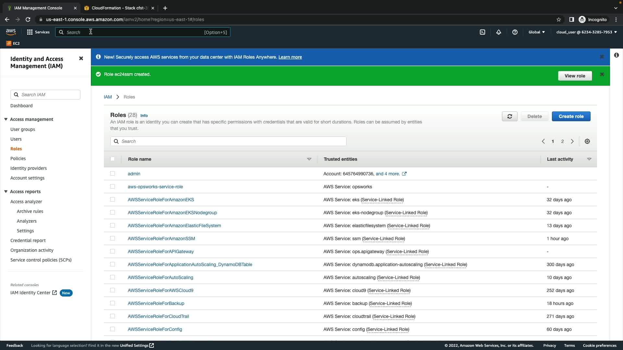Open the AWSServiceRoleForBackup role link
The width and height of the screenshot is (623, 350).
(x=156, y=303)
